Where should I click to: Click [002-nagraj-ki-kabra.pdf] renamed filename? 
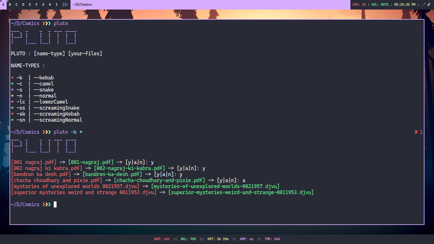129,168
